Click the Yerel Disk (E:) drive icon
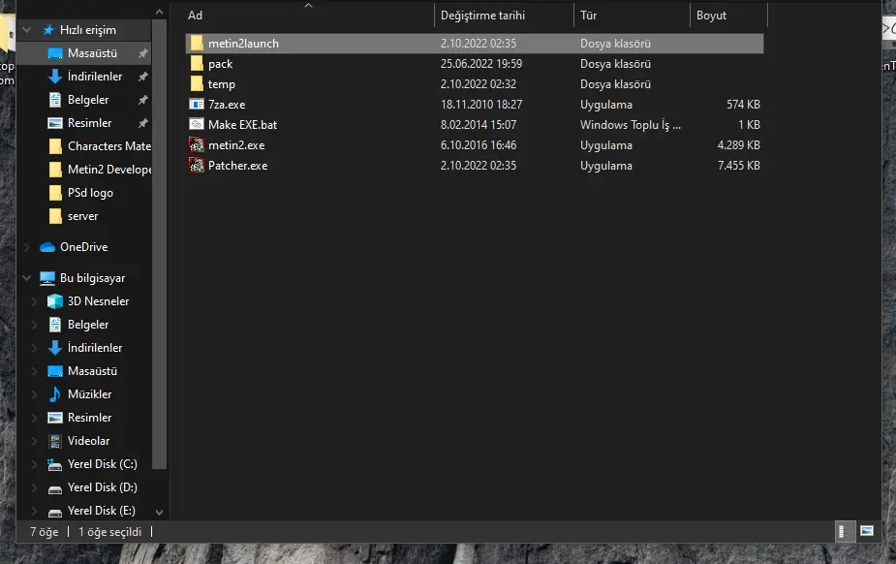This screenshot has height=564, width=896. point(55,512)
